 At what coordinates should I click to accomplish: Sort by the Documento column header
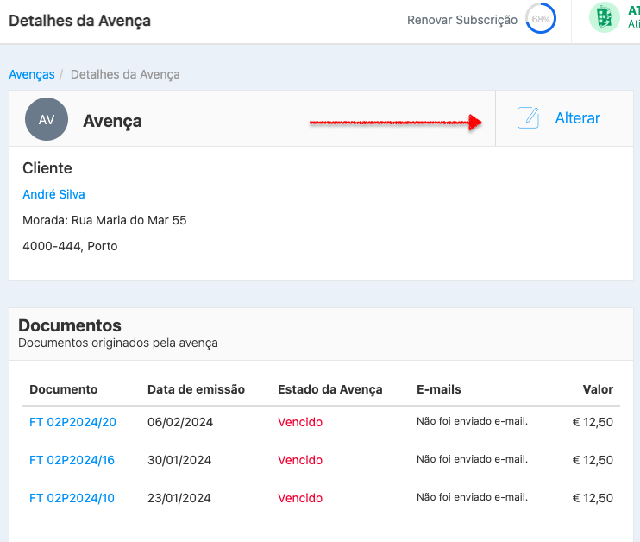tap(64, 389)
